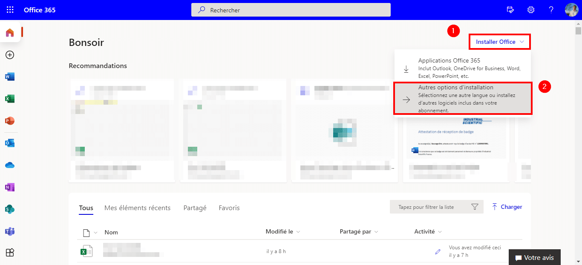The height and width of the screenshot is (265, 582).
Task: Open Excel from the sidebar
Action: tap(9, 99)
